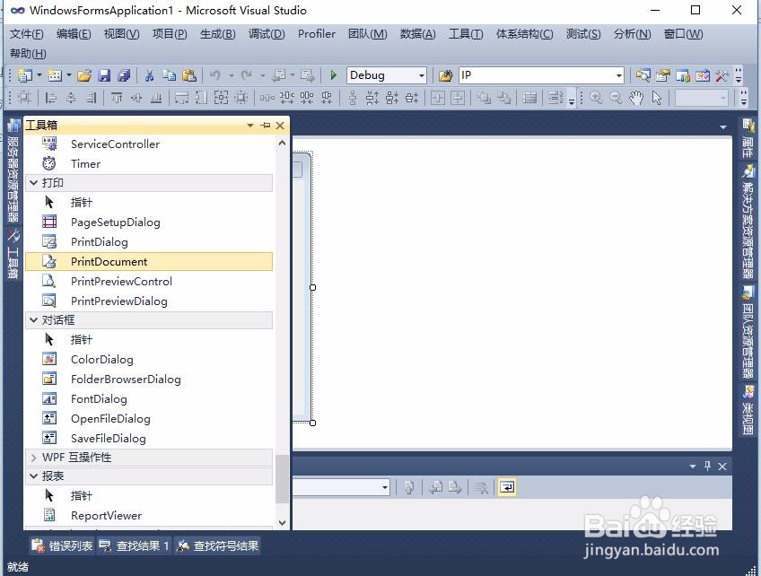The width and height of the screenshot is (761, 576).
Task: Open the 解决方案资源管理器 side tab
Action: 748,222
